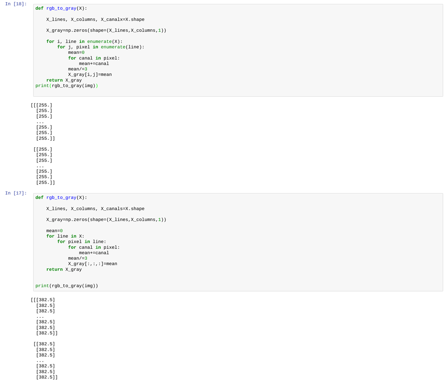448x385 pixels.
Task: Click the mean/=3 line in the first cell
Action: pos(77,69)
